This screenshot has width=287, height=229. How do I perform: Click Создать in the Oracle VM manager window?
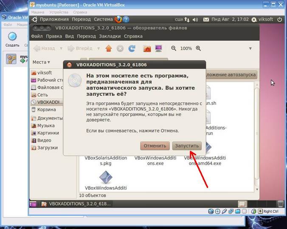[x=12, y=40]
